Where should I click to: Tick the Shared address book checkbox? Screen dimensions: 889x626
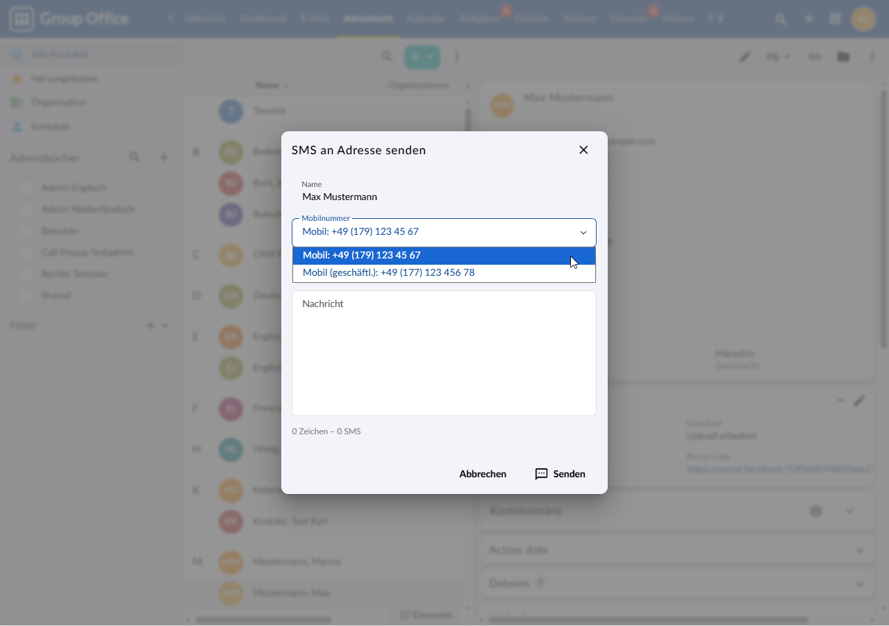[27, 295]
